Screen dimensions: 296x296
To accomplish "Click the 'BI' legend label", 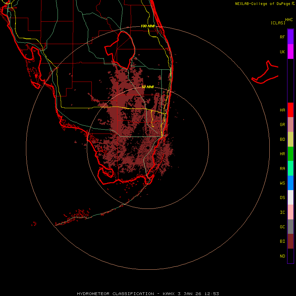I will [x=282, y=241].
